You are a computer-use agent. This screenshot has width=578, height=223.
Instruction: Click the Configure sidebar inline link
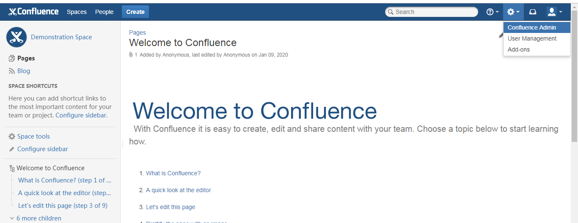pyautogui.click(x=81, y=115)
